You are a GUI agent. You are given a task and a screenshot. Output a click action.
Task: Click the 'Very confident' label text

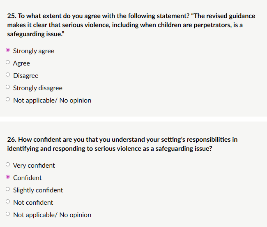coord(34,166)
